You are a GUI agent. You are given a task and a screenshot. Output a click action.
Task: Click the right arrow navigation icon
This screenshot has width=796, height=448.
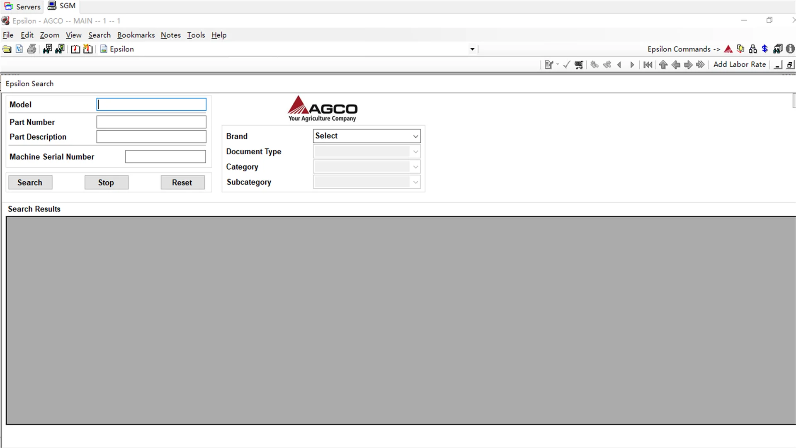pyautogui.click(x=688, y=65)
